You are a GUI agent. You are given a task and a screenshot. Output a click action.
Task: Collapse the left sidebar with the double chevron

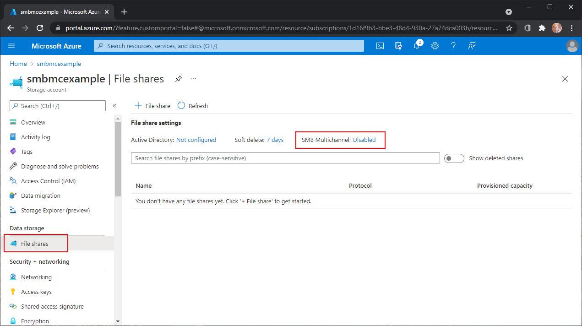(114, 106)
